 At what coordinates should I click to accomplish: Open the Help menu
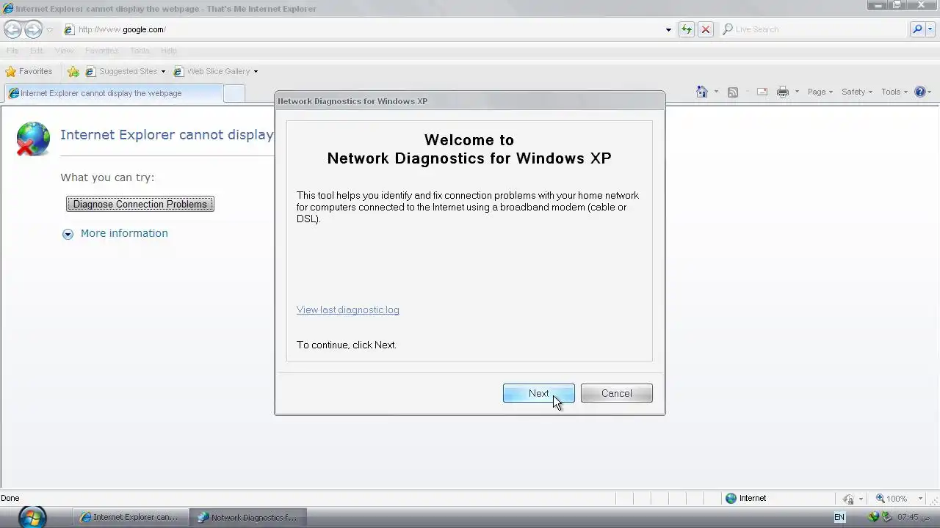pos(169,51)
